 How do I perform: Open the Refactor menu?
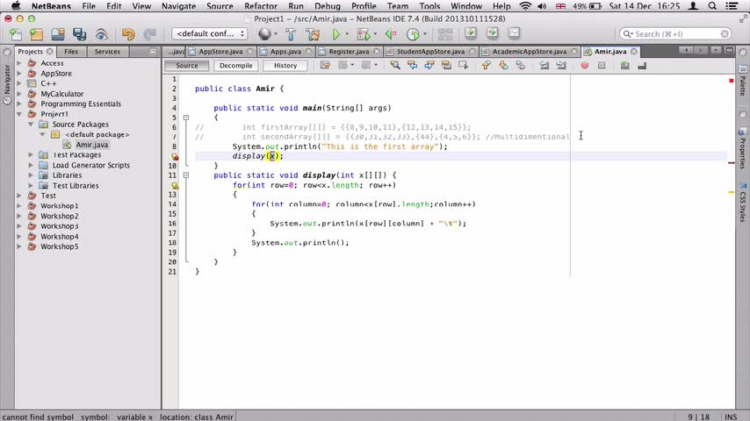click(261, 6)
